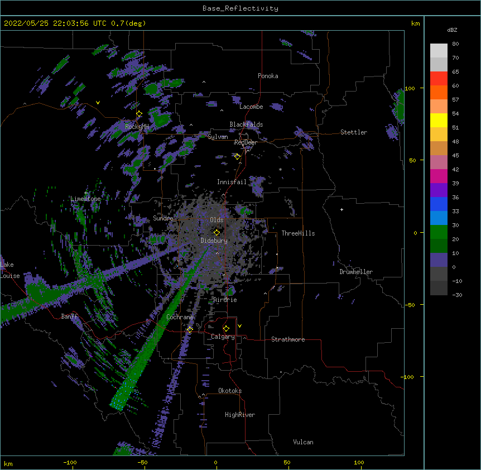
Task: Click the Lake Louise label
Action: tap(10, 270)
